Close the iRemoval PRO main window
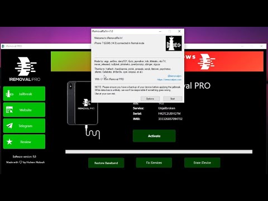 261,46
